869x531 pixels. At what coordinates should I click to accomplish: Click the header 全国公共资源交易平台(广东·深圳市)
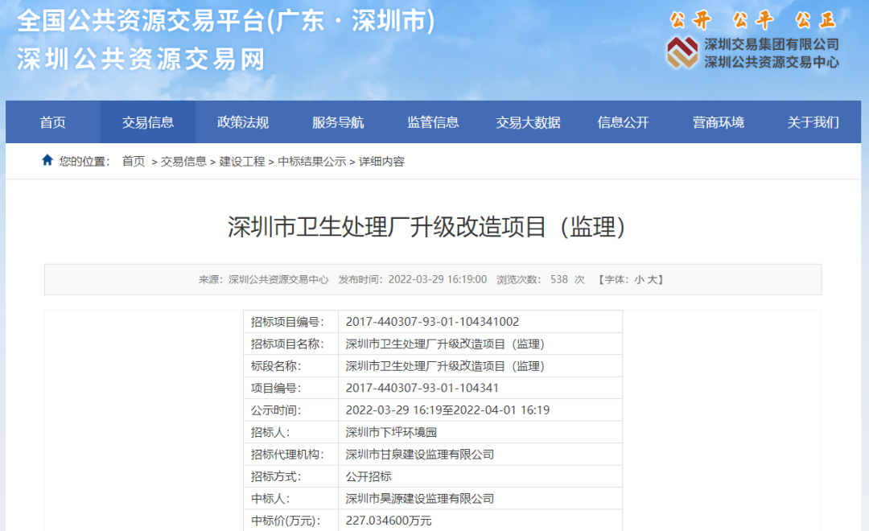coord(226,21)
